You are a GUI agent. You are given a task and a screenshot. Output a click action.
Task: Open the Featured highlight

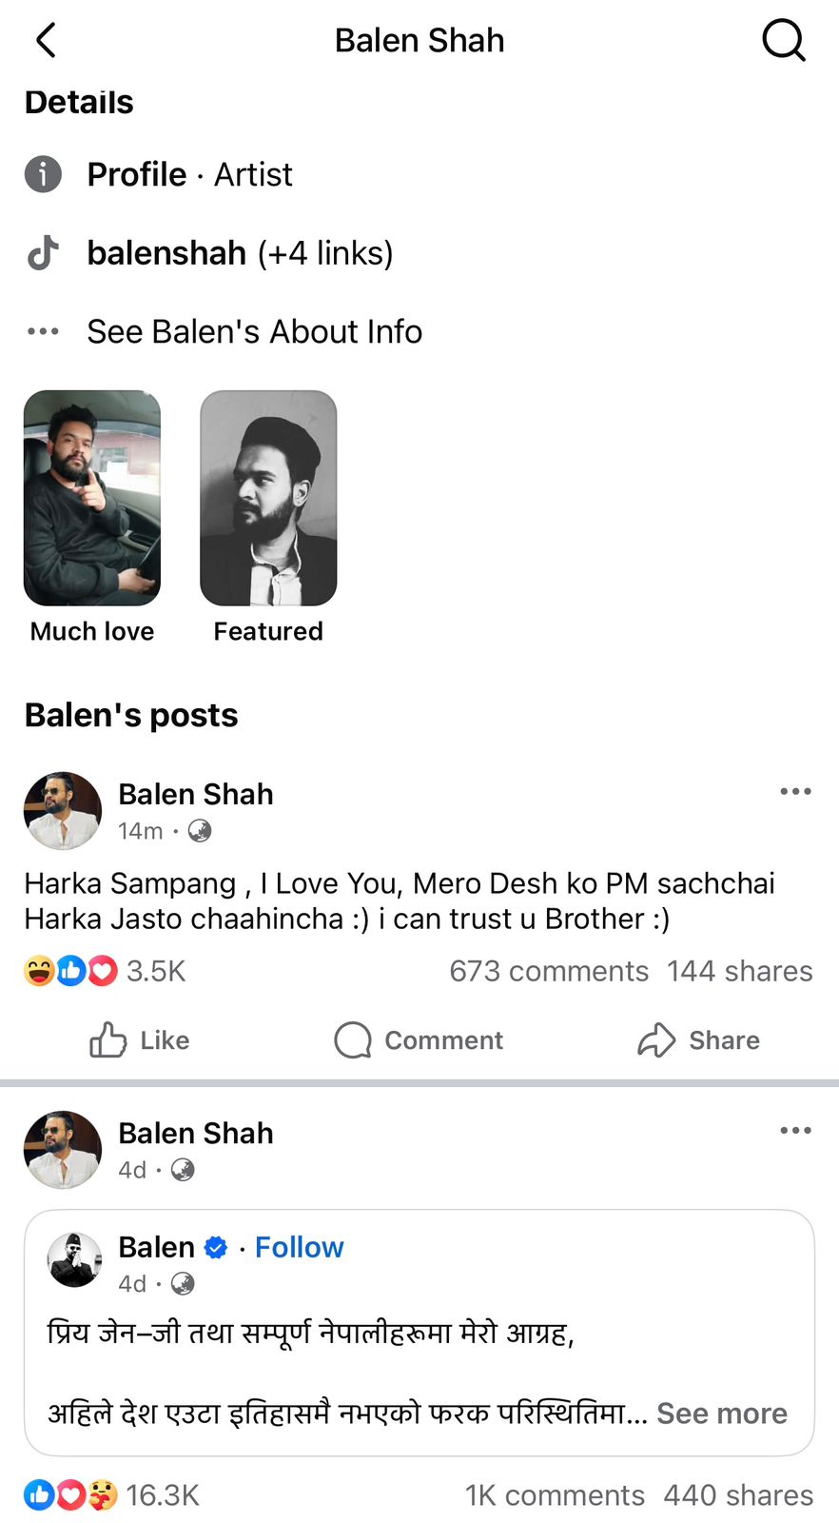click(268, 499)
